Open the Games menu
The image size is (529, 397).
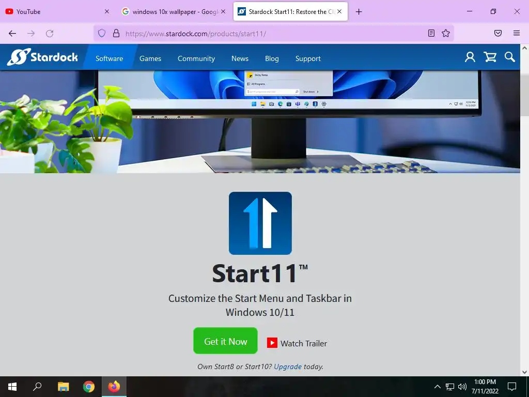(150, 58)
